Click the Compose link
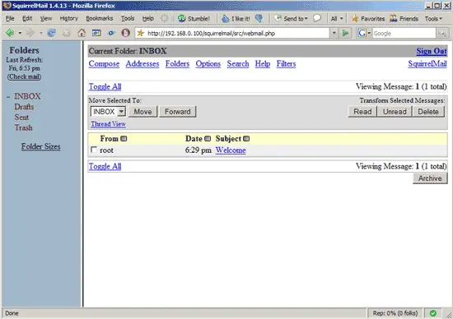The image size is (453, 319). click(104, 64)
